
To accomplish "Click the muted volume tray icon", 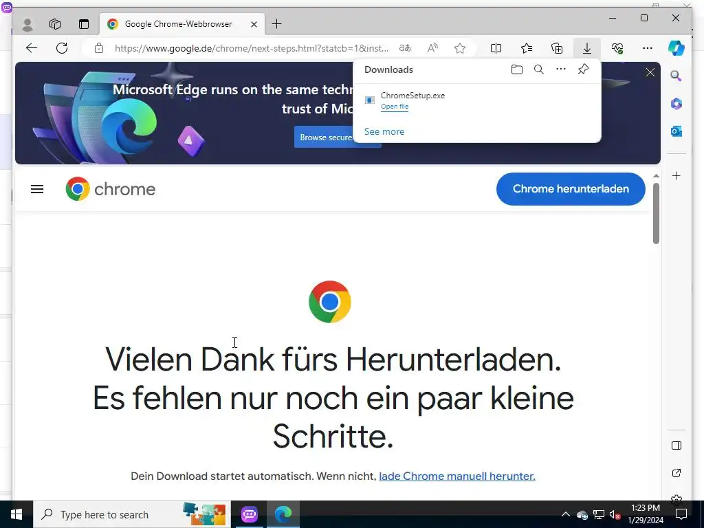I will pyautogui.click(x=615, y=514).
